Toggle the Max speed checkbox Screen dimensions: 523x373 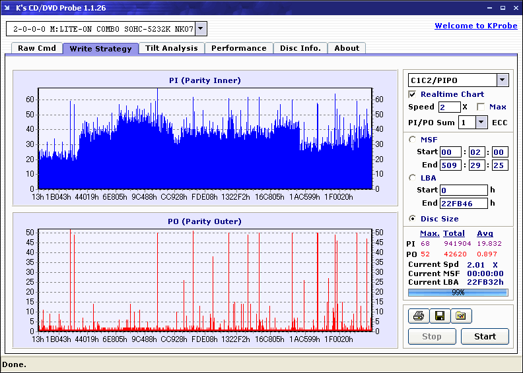(480, 107)
